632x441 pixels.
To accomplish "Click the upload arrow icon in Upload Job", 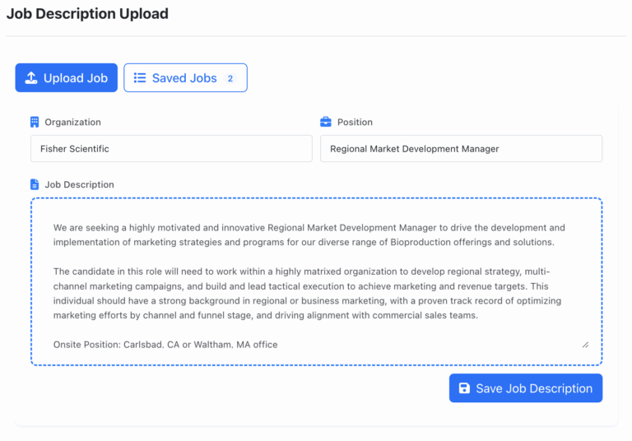I will [31, 78].
